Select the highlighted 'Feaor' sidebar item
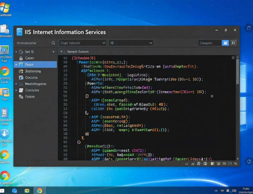This screenshot has width=253, height=194. 35,64
